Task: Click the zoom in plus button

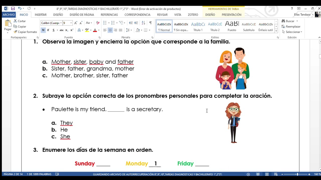Action: pyautogui.click(x=309, y=174)
